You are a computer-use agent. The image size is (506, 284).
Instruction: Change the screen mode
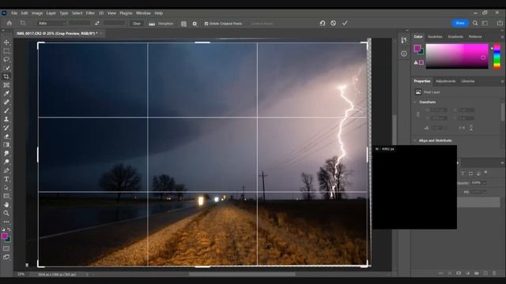(6, 257)
